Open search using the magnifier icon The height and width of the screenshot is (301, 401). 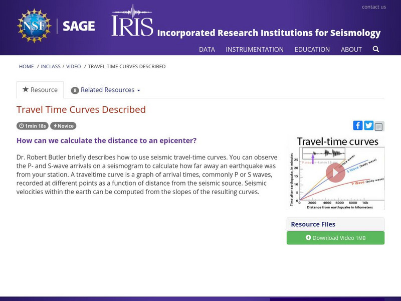coord(375,49)
